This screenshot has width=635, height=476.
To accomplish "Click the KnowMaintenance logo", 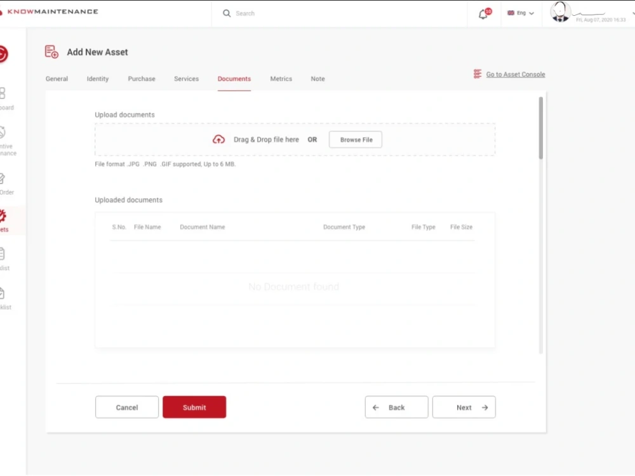I will (x=50, y=11).
